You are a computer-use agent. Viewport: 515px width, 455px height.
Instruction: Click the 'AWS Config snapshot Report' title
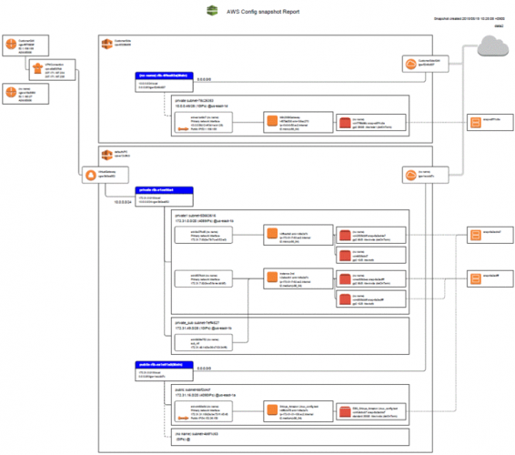pos(263,12)
